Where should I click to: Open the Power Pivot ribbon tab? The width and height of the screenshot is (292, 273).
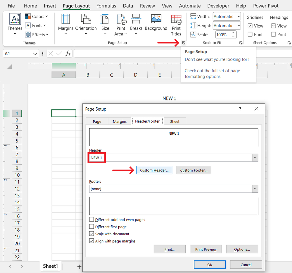coord(266,6)
